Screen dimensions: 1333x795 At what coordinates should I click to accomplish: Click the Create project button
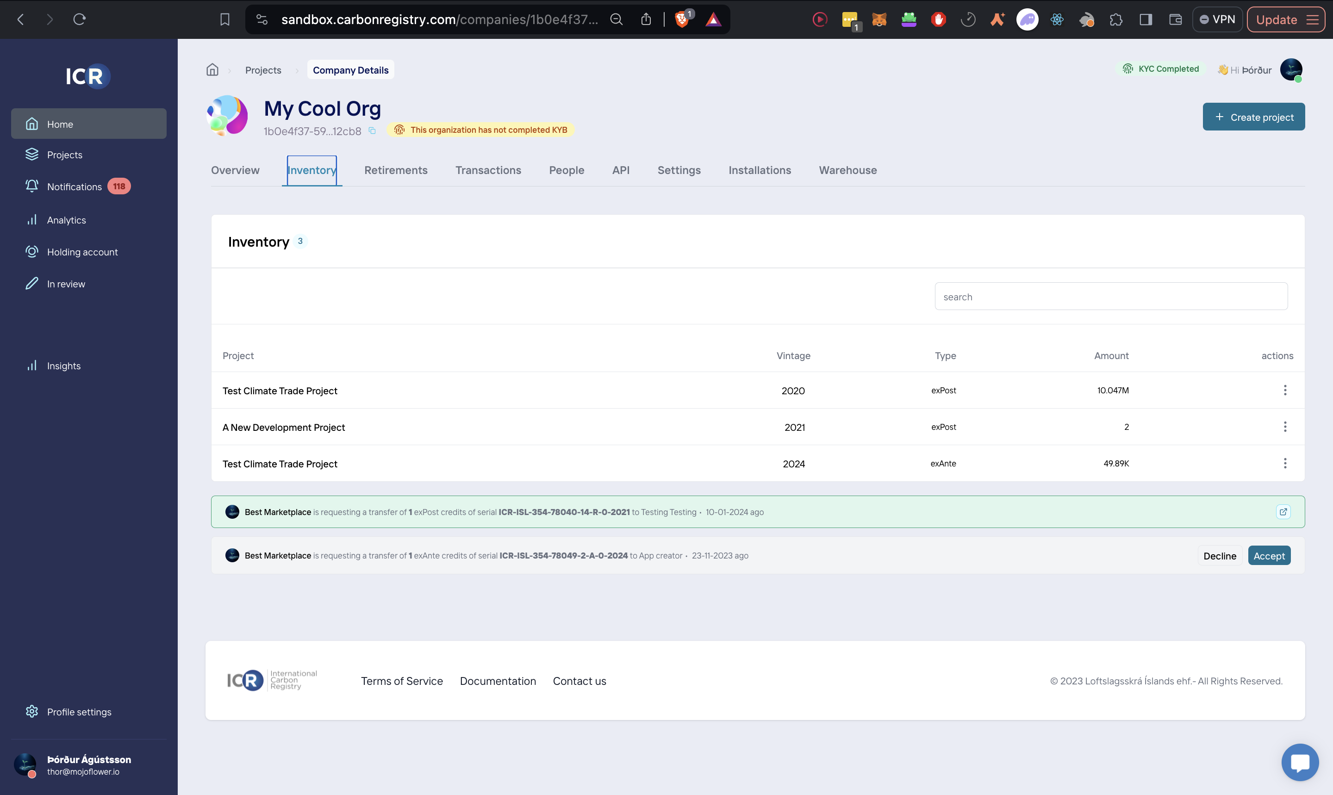pos(1253,117)
